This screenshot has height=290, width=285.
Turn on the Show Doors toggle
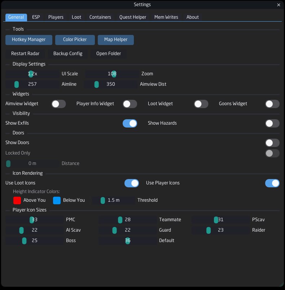click(272, 143)
